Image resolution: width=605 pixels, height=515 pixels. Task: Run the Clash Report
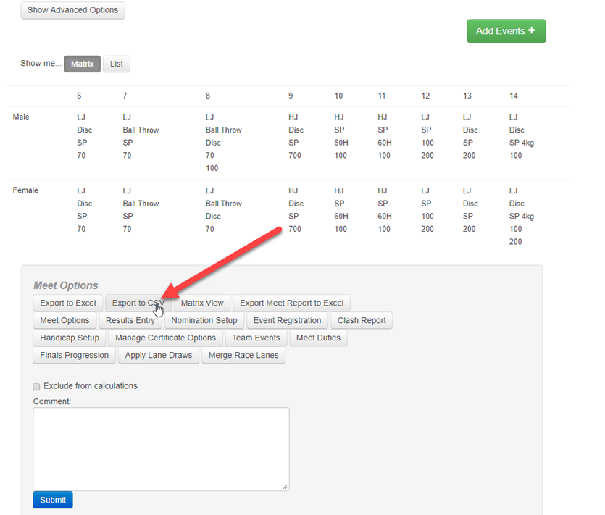(362, 320)
